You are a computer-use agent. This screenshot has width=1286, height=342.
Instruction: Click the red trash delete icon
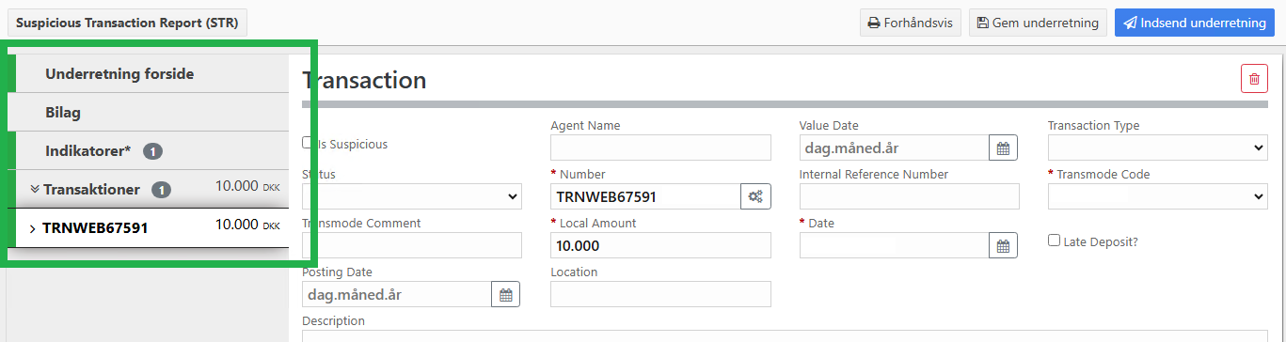[x=1254, y=80]
